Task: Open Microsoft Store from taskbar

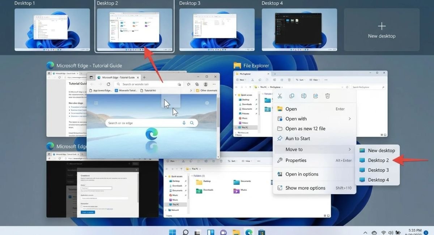Action: coord(261,232)
